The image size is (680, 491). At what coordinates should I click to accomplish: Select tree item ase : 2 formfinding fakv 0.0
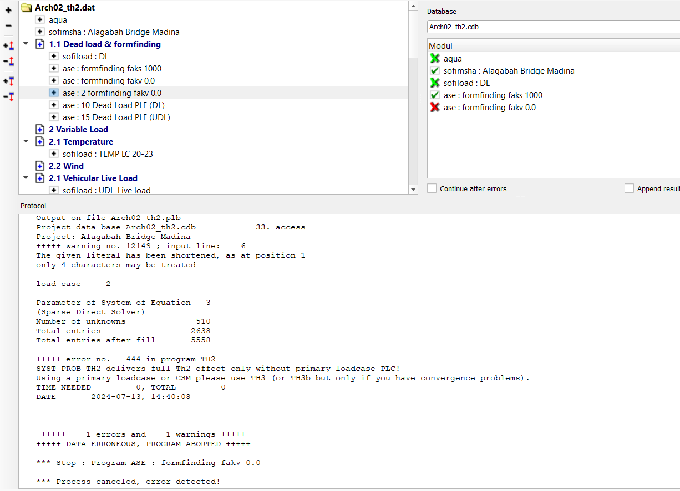pos(112,93)
